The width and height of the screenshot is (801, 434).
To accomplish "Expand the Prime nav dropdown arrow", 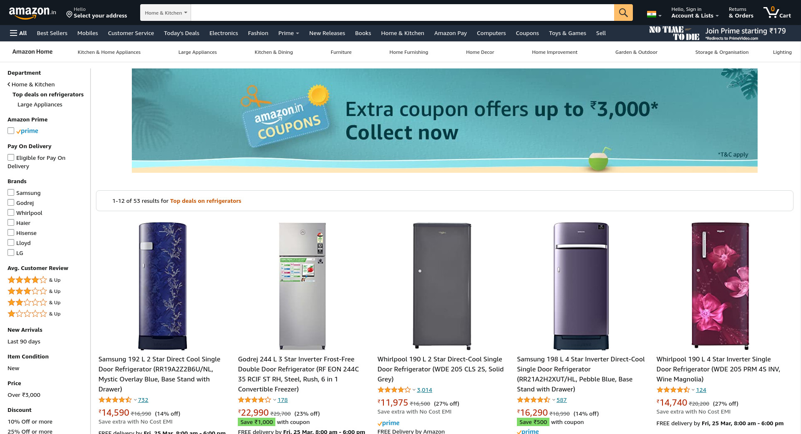I will click(297, 33).
